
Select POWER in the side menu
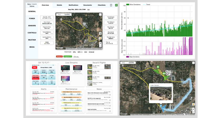pyautogui.click(x=32, y=19)
